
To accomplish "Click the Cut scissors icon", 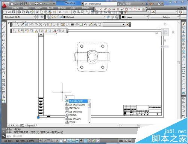I will (37, 12).
